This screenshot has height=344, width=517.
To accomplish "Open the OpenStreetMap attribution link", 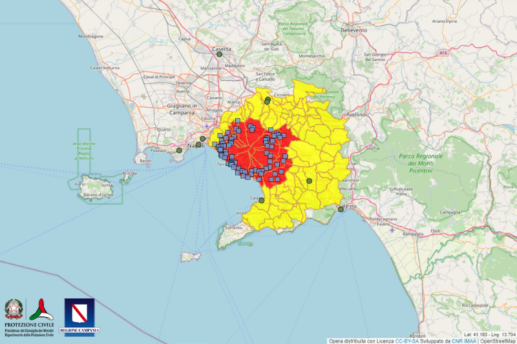I will [x=497, y=340].
